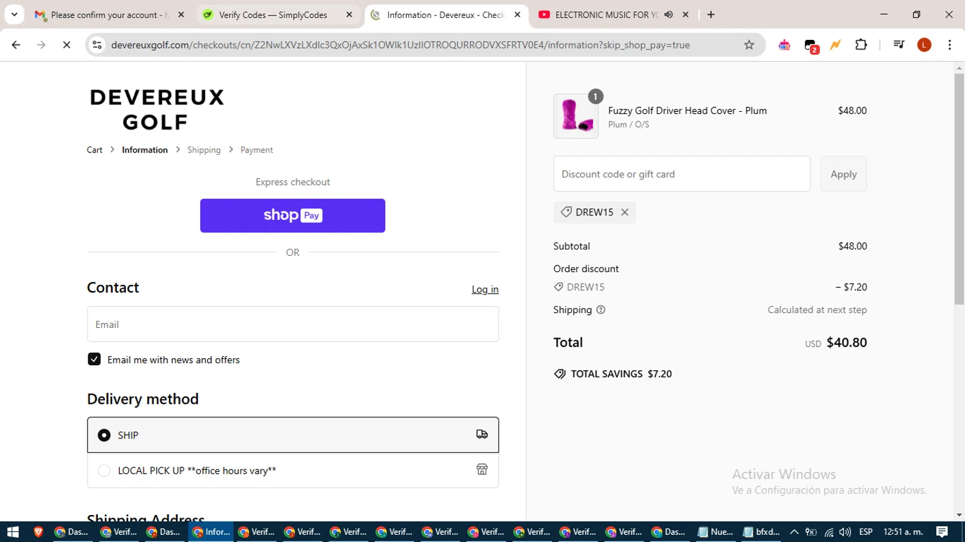Click the Total amount $40.80
965x542 pixels.
(847, 343)
